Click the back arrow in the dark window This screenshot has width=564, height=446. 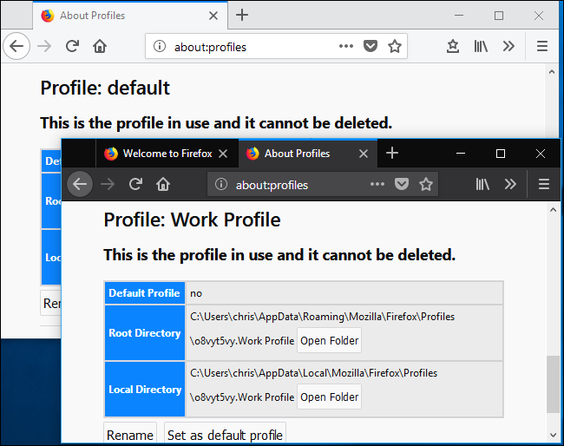(x=80, y=184)
